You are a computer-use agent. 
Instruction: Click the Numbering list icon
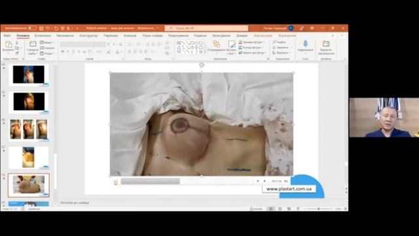tap(139, 44)
